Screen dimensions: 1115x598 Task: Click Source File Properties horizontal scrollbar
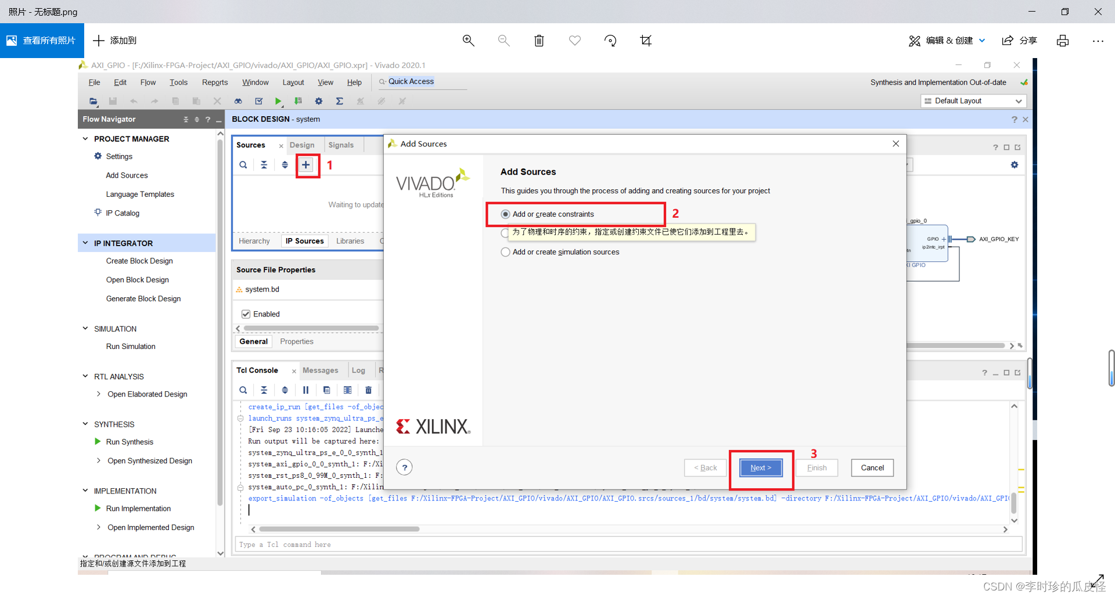[311, 329]
